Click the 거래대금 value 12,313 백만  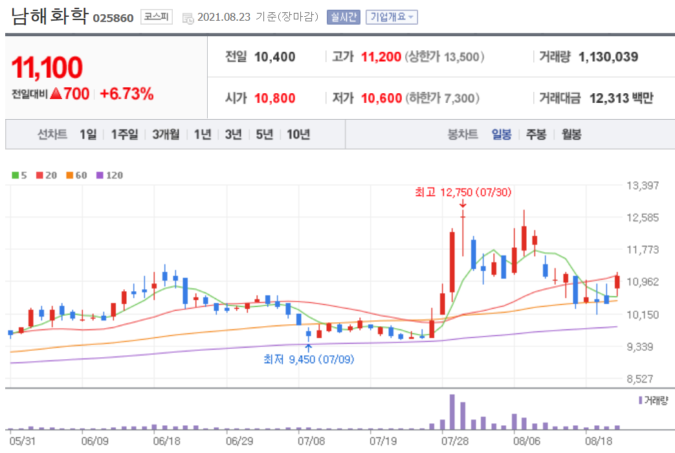[x=621, y=98]
